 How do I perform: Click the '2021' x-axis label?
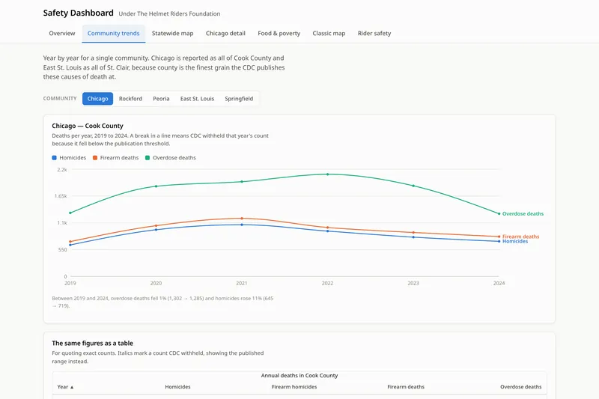pos(242,283)
